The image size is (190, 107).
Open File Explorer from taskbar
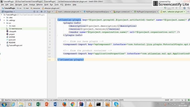coord(21,104)
